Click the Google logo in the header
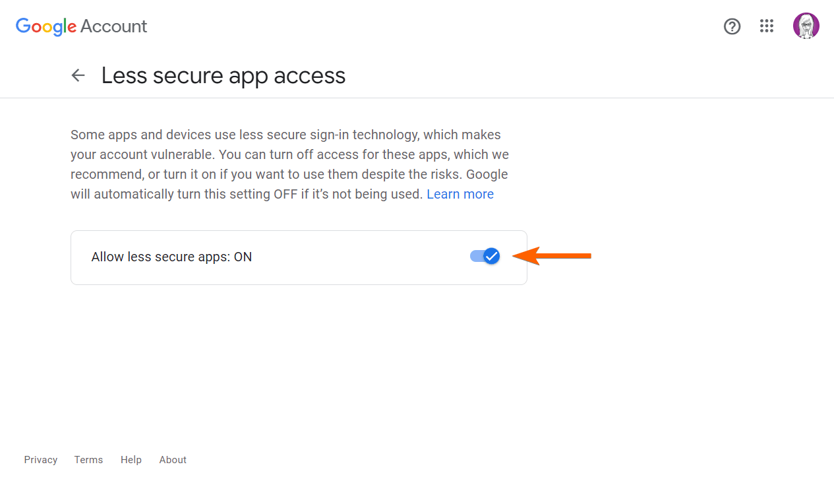The height and width of the screenshot is (479, 834). pos(46,26)
